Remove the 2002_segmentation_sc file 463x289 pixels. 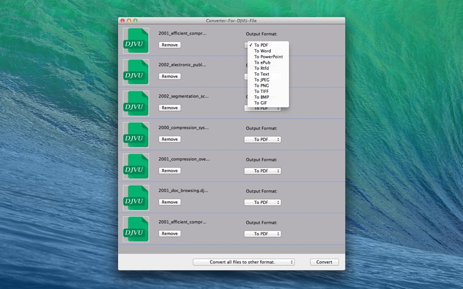[170, 108]
